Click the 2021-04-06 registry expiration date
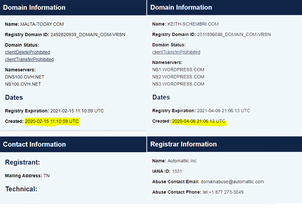This screenshot has width=302, height=218. tap(223, 111)
